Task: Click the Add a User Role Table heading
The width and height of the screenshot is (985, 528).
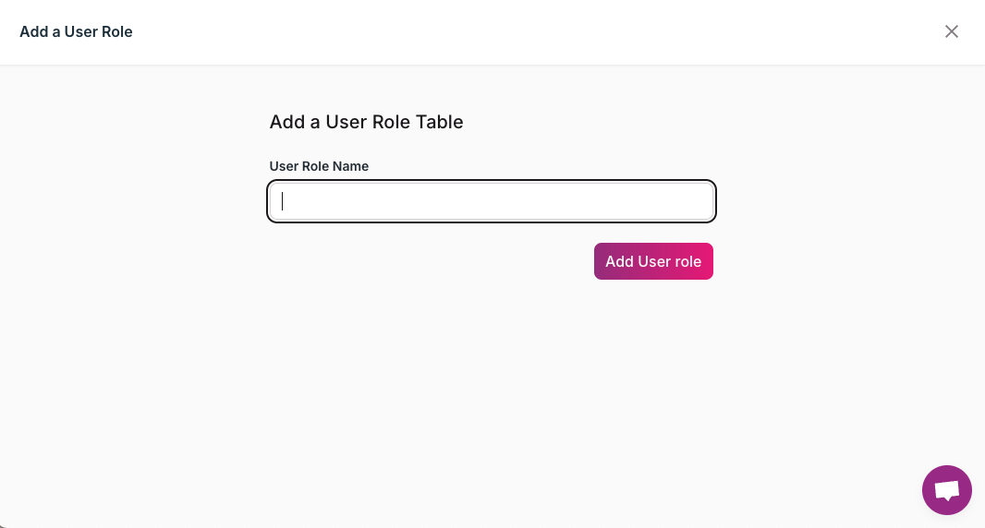Action: pyautogui.click(x=366, y=122)
